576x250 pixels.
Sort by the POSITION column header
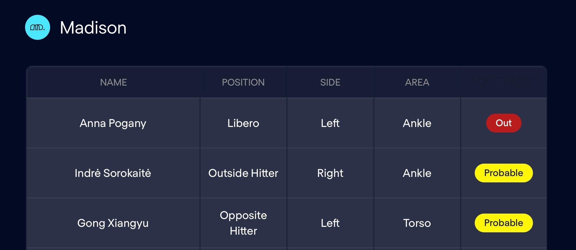click(x=243, y=82)
